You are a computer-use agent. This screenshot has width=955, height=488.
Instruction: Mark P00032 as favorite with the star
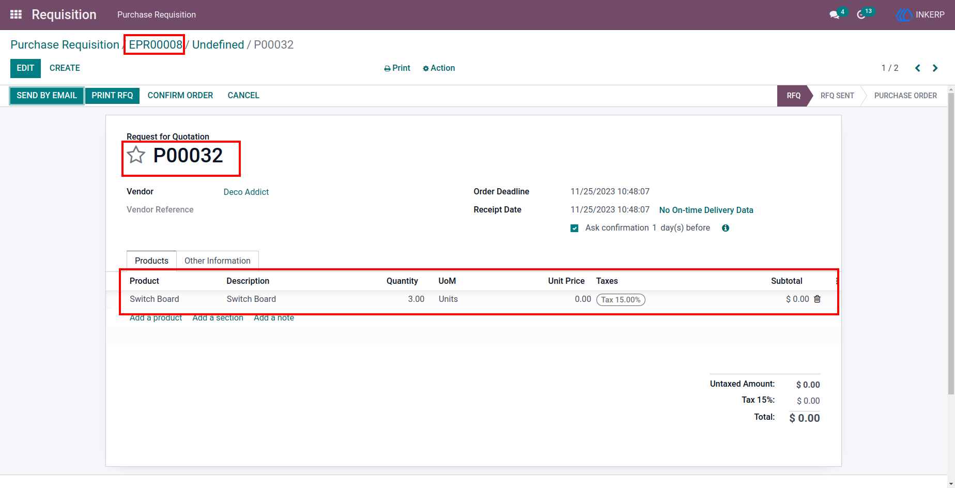tap(136, 155)
